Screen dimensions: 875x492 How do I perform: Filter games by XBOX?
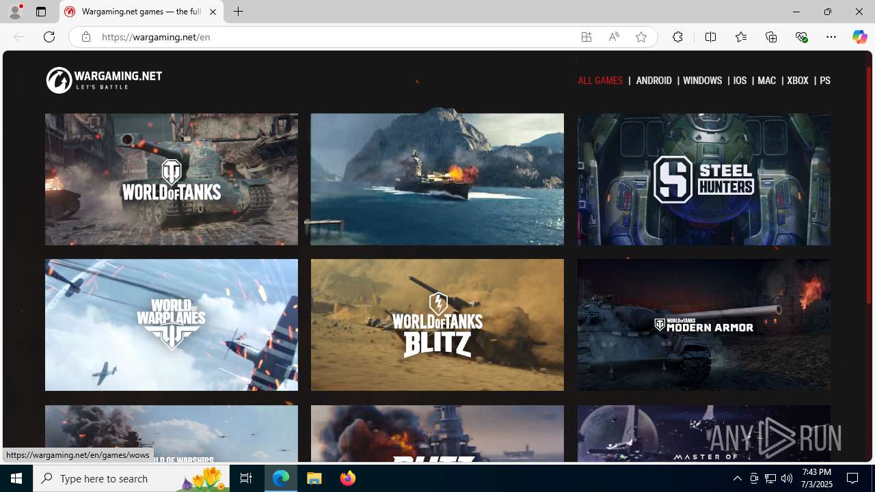pyautogui.click(x=797, y=81)
